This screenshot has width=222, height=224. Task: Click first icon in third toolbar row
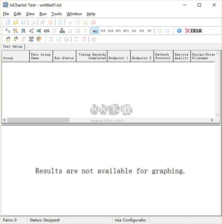(8, 39)
